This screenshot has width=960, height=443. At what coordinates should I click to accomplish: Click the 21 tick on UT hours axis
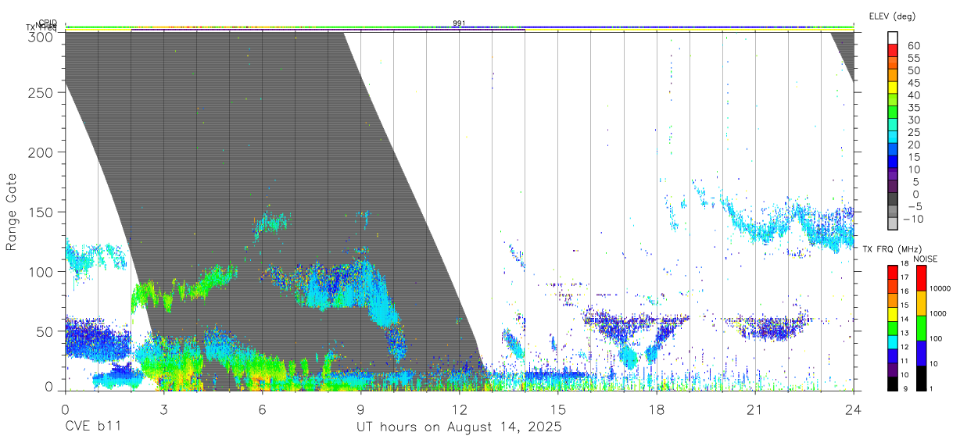coord(754,409)
